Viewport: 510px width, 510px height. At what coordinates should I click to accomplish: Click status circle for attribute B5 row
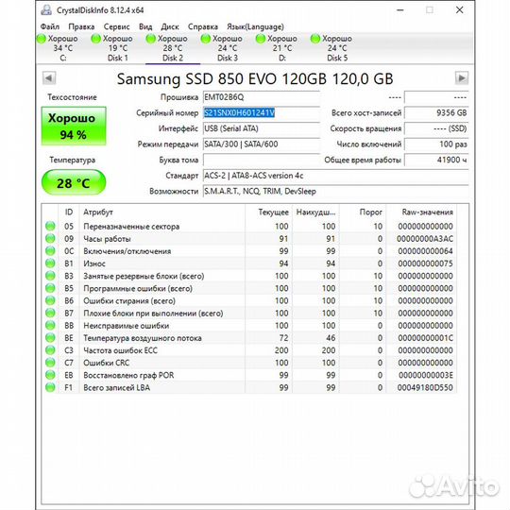coord(50,288)
